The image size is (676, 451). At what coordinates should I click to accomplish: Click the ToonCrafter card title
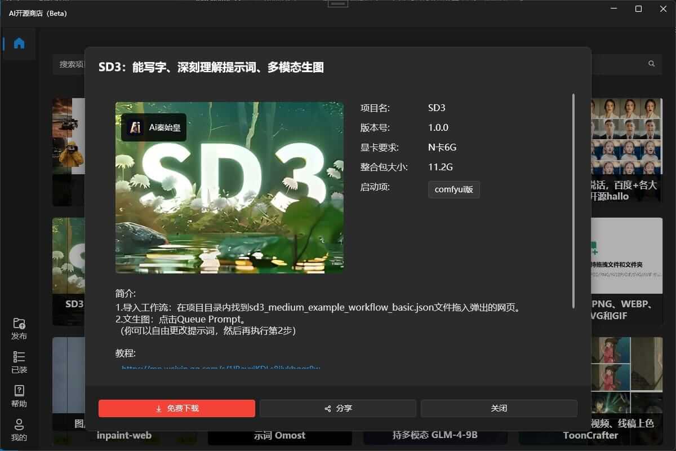tap(590, 435)
